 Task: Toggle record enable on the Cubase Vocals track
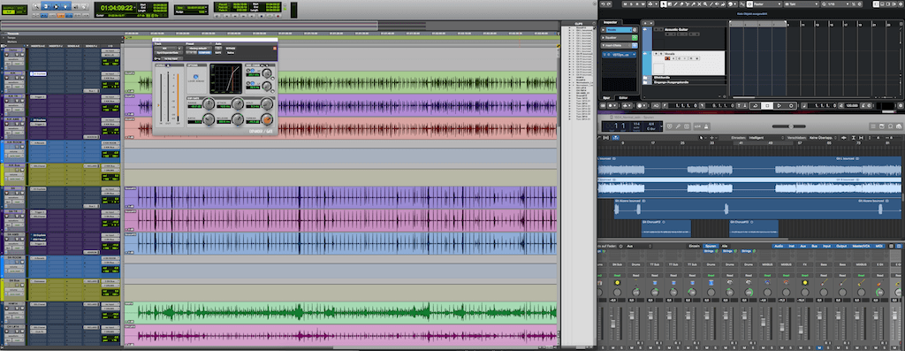pyautogui.click(x=667, y=58)
